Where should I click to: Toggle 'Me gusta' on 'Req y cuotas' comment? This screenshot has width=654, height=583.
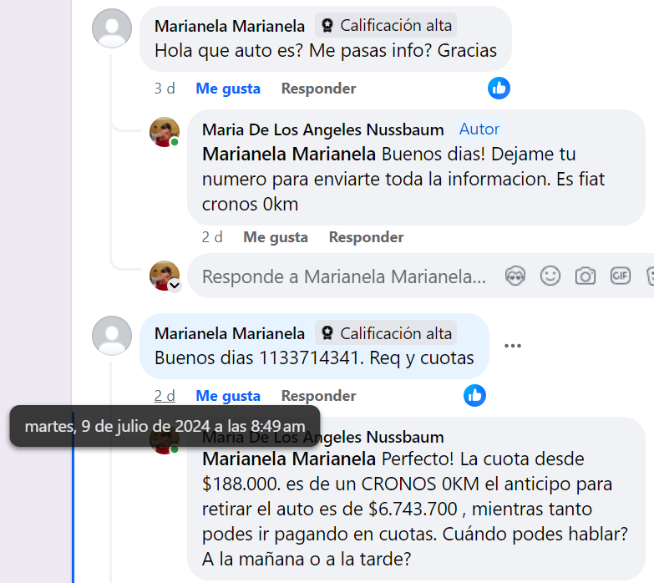click(x=228, y=396)
